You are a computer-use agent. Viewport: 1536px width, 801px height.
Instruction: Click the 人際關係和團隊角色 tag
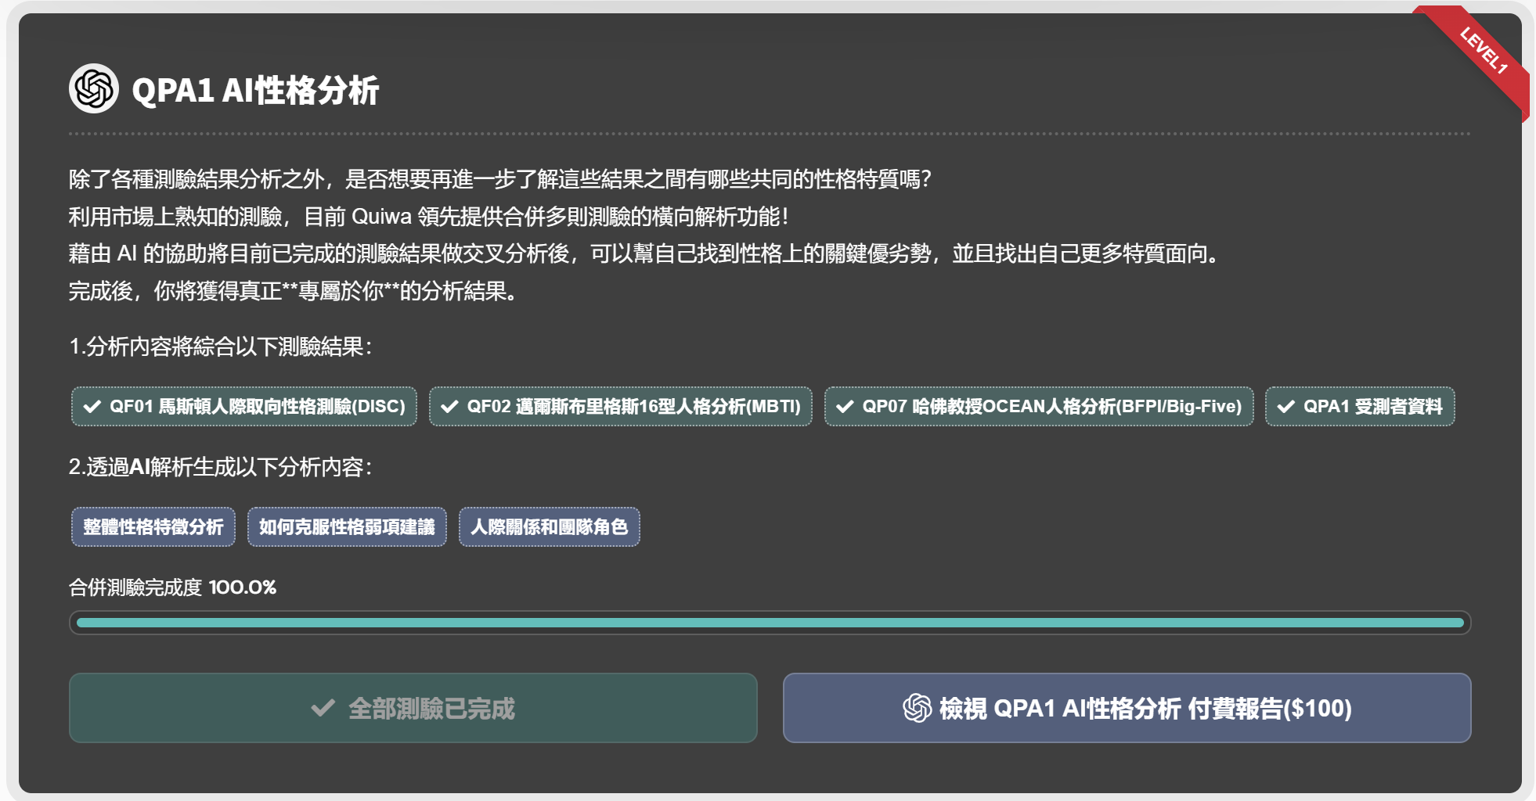point(550,526)
